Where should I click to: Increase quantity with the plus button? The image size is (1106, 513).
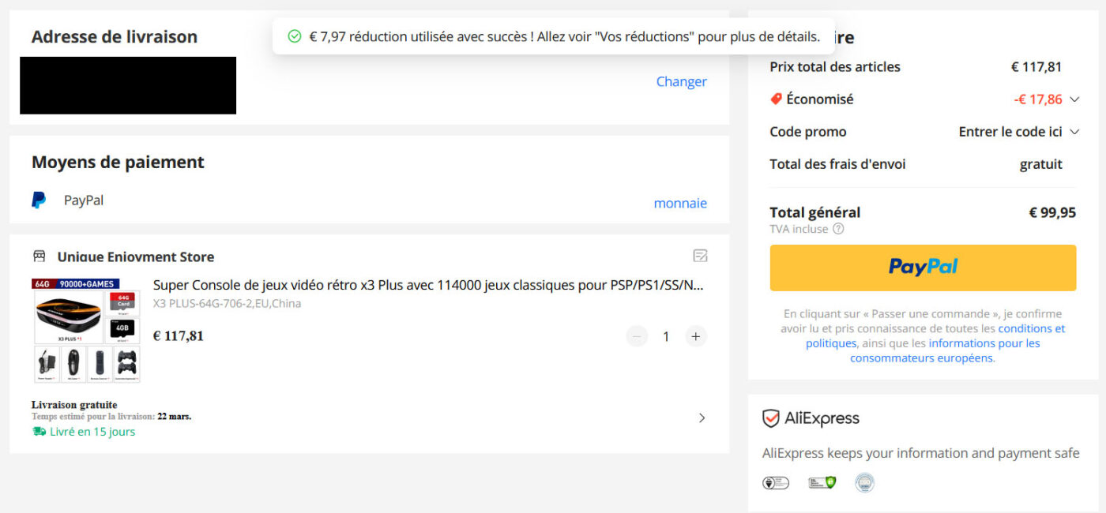point(696,336)
